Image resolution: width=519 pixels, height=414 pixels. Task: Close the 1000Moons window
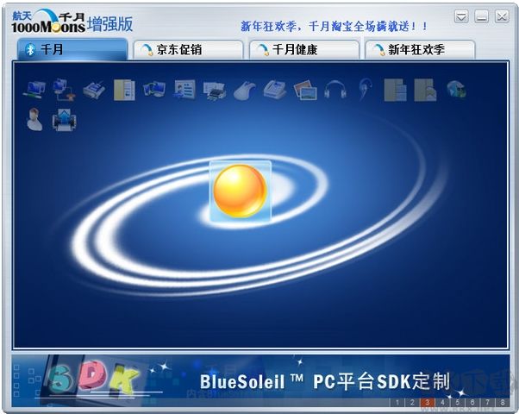click(x=502, y=16)
